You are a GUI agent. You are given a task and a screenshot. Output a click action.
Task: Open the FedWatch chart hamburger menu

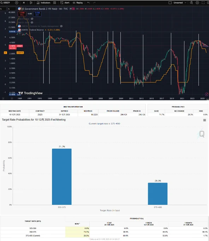204,120
